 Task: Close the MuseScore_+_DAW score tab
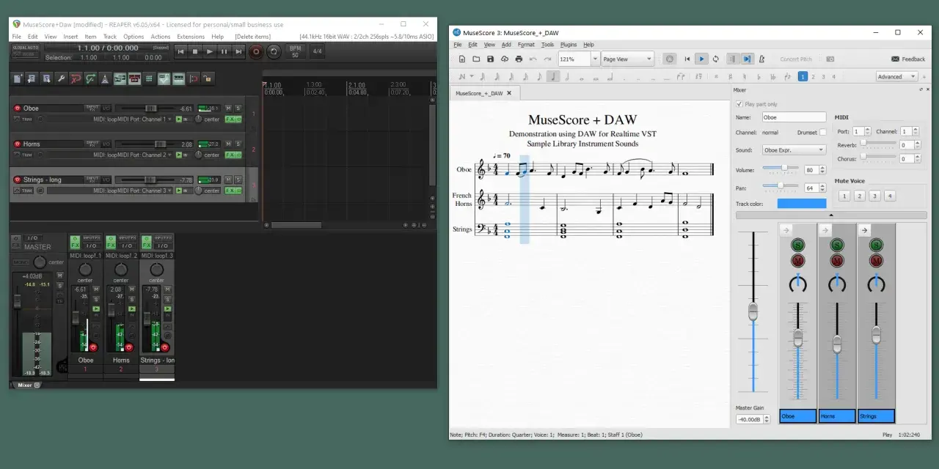point(509,93)
